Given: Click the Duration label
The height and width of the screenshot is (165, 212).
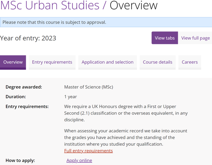Looking at the screenshot, I should 16,97.
